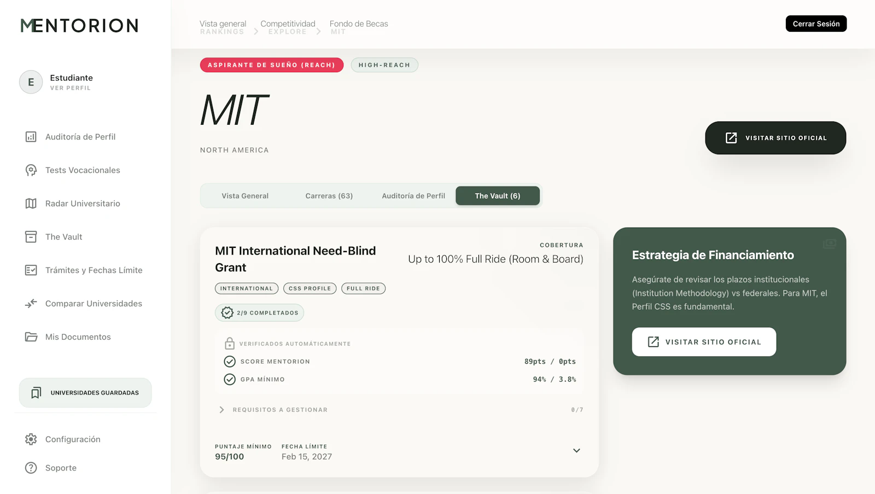This screenshot has width=875, height=494.
Task: Open the Carreras (63) tab
Action: click(329, 196)
